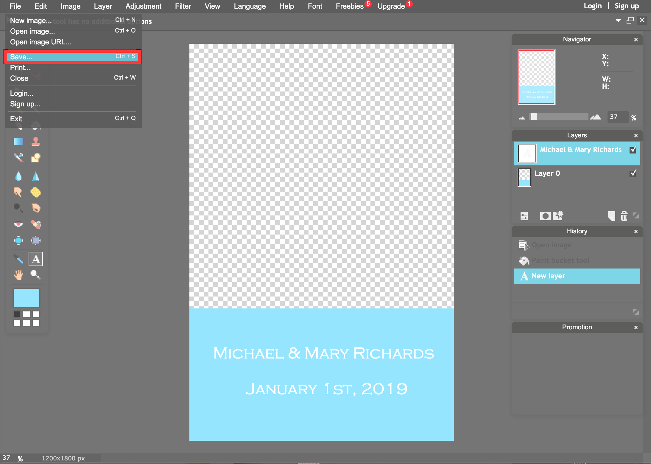Open the Upgrade menu link
The width and height of the screenshot is (651, 464).
(x=391, y=6)
